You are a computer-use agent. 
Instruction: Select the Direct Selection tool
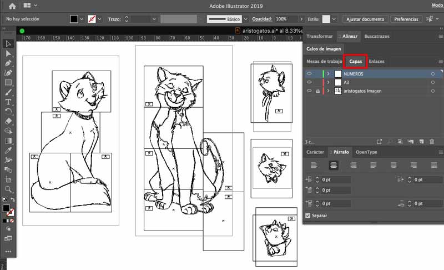point(8,53)
